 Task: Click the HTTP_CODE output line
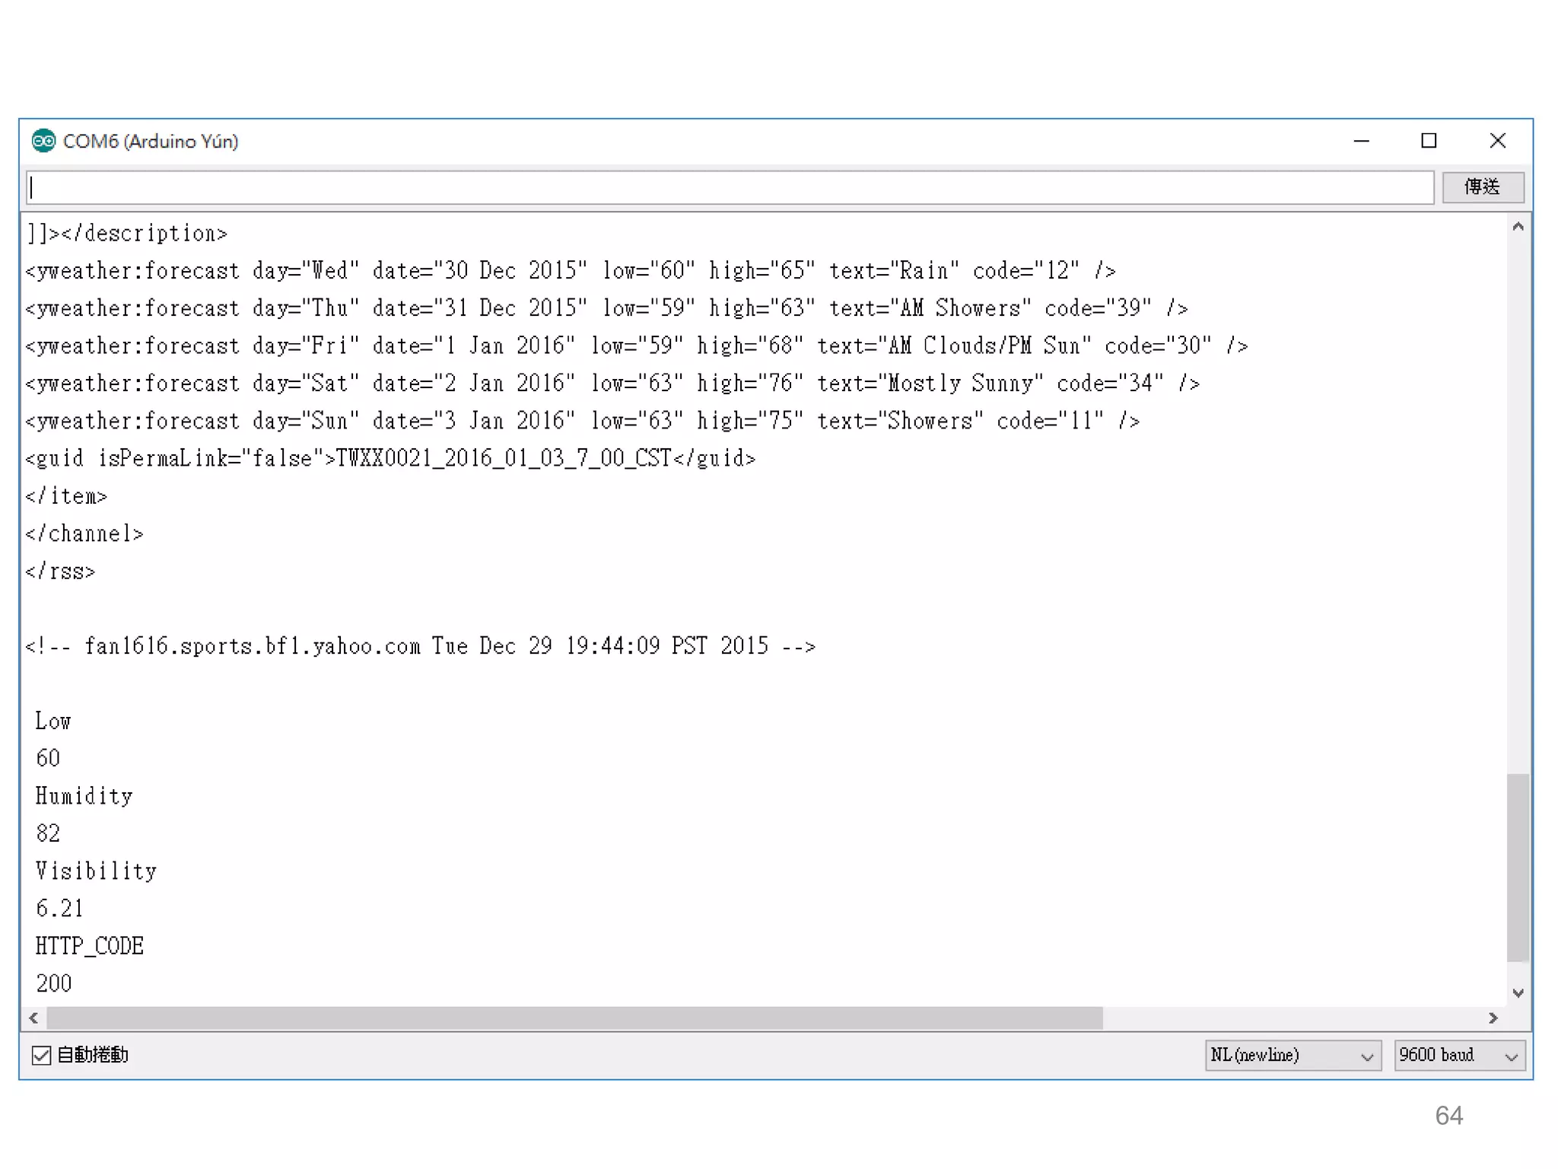coord(90,946)
